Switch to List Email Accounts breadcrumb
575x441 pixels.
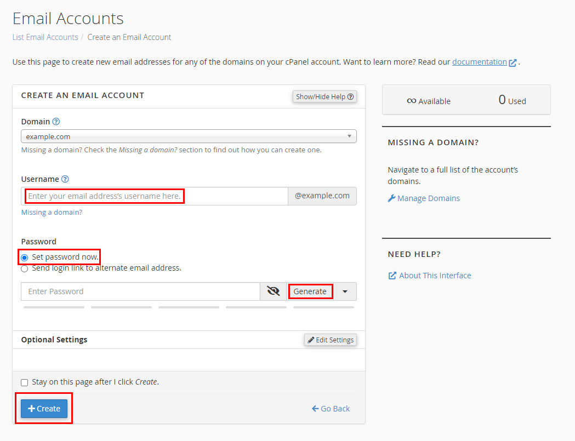(x=45, y=37)
